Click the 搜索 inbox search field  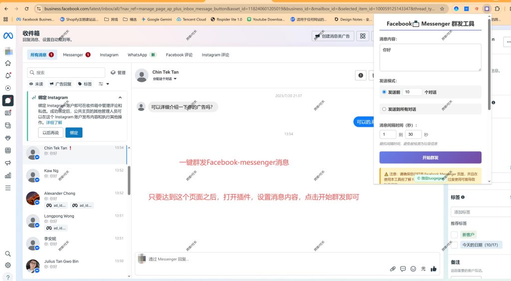click(66, 73)
